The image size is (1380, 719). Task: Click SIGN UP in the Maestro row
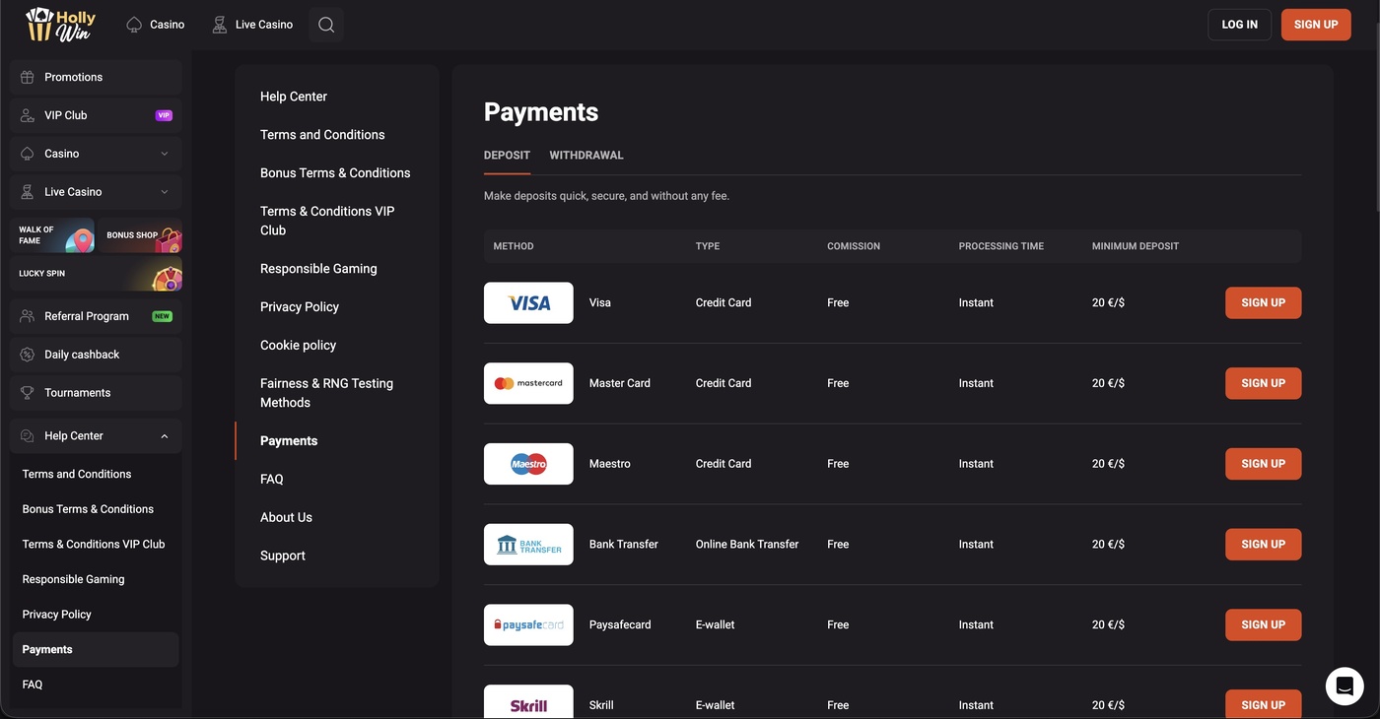point(1263,464)
